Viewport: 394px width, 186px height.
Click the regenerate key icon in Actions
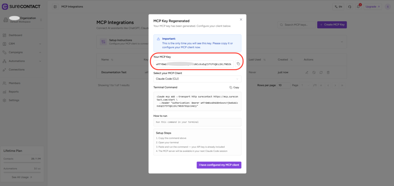point(321,72)
